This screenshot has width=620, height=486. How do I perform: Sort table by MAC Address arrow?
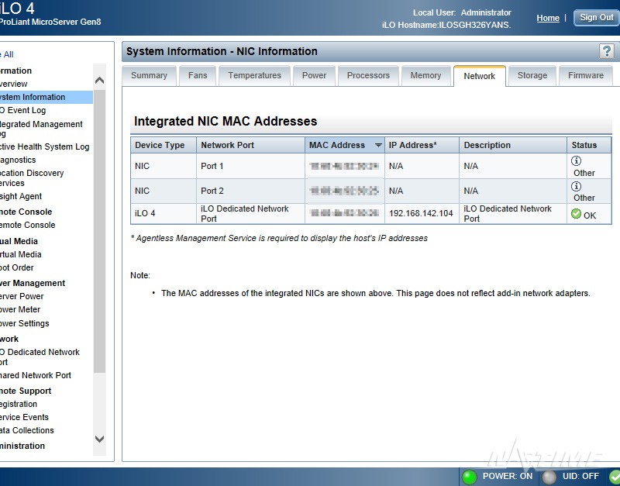(x=378, y=145)
